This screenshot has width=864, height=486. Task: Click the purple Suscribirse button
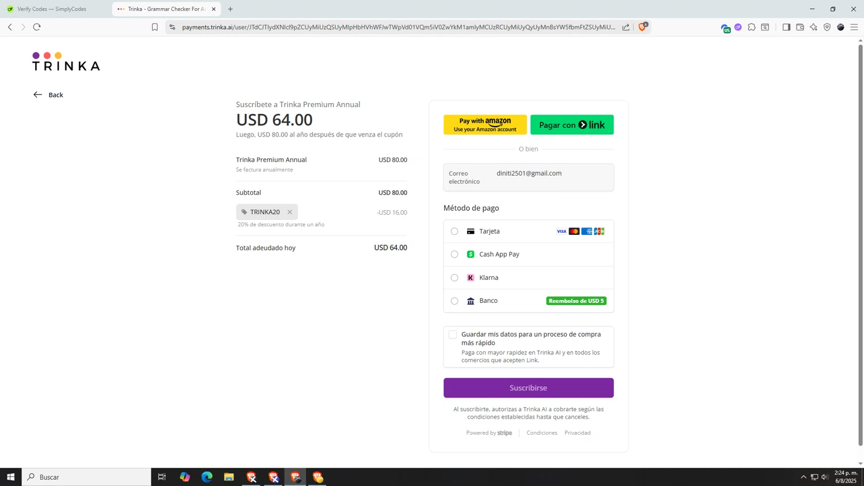click(x=528, y=388)
